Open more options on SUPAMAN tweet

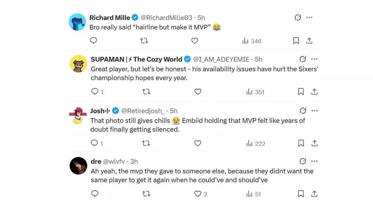point(314,59)
